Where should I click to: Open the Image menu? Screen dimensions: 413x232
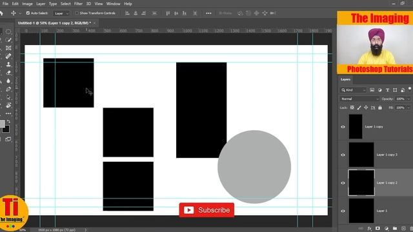27,4
